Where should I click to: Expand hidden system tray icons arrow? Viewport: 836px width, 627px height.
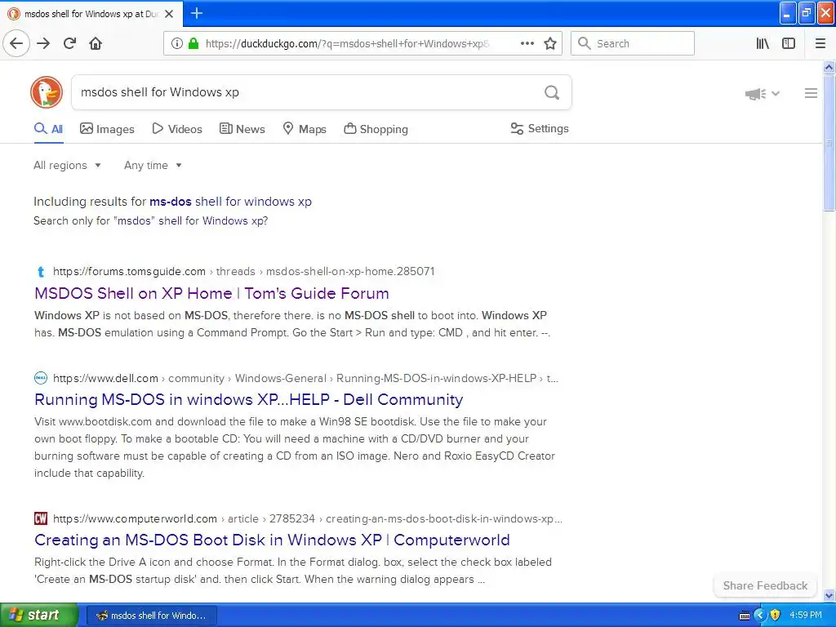(760, 616)
